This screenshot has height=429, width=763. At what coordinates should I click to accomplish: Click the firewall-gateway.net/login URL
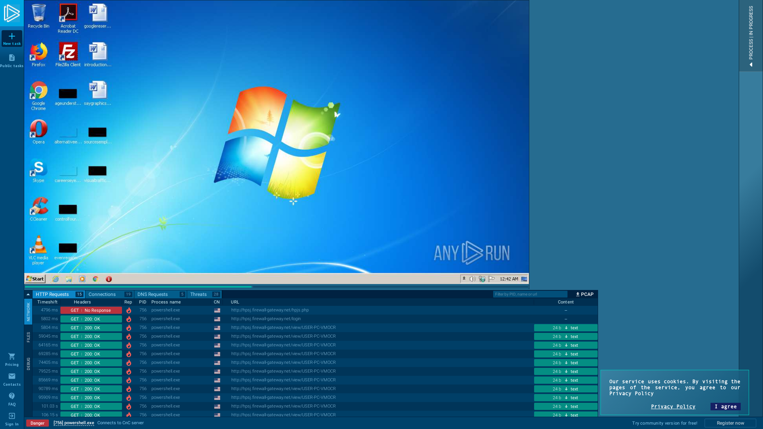click(x=266, y=319)
